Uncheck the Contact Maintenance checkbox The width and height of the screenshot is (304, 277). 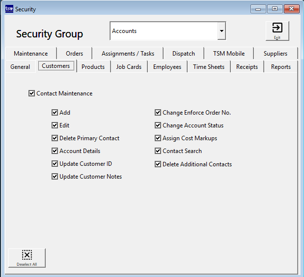tap(32, 93)
